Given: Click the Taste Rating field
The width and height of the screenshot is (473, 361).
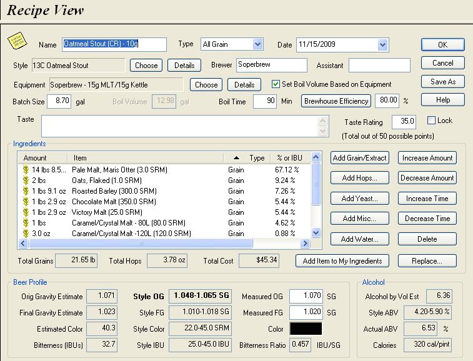Looking at the screenshot, I should (404, 122).
